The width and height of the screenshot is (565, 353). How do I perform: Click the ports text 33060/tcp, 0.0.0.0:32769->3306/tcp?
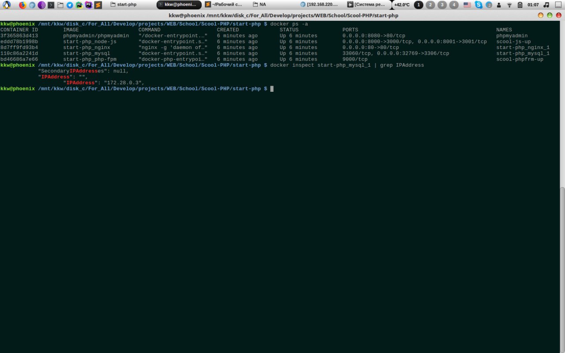click(x=396, y=53)
